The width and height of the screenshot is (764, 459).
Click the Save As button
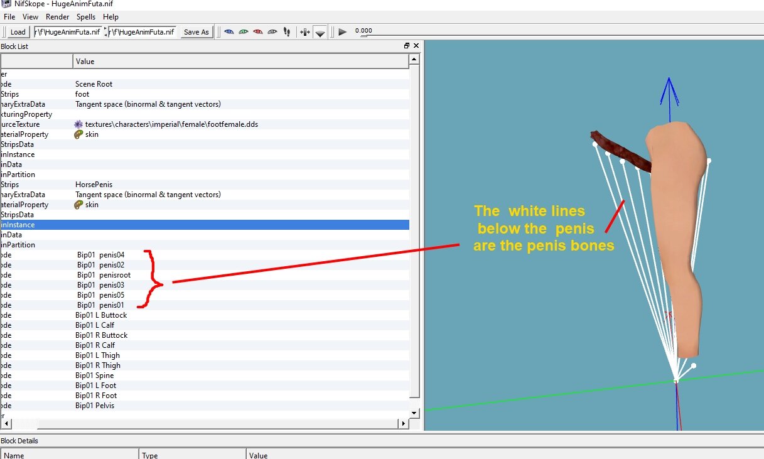196,32
